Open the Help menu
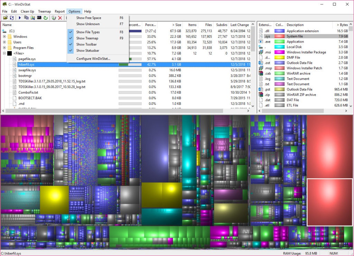The height and width of the screenshot is (256, 354). click(87, 11)
